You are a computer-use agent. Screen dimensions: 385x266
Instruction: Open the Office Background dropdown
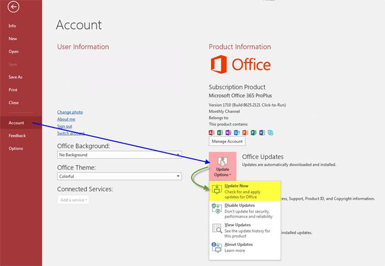119,155
